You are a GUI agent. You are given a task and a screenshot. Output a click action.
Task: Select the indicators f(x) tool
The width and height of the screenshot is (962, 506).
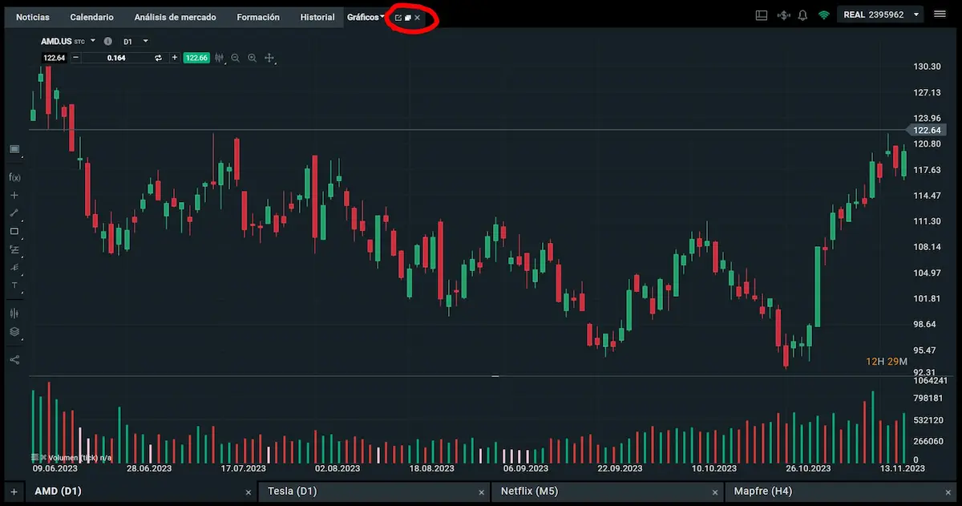(14, 176)
